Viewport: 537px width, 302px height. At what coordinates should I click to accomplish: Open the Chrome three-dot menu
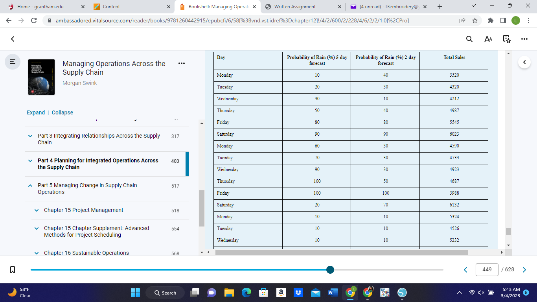(528, 20)
